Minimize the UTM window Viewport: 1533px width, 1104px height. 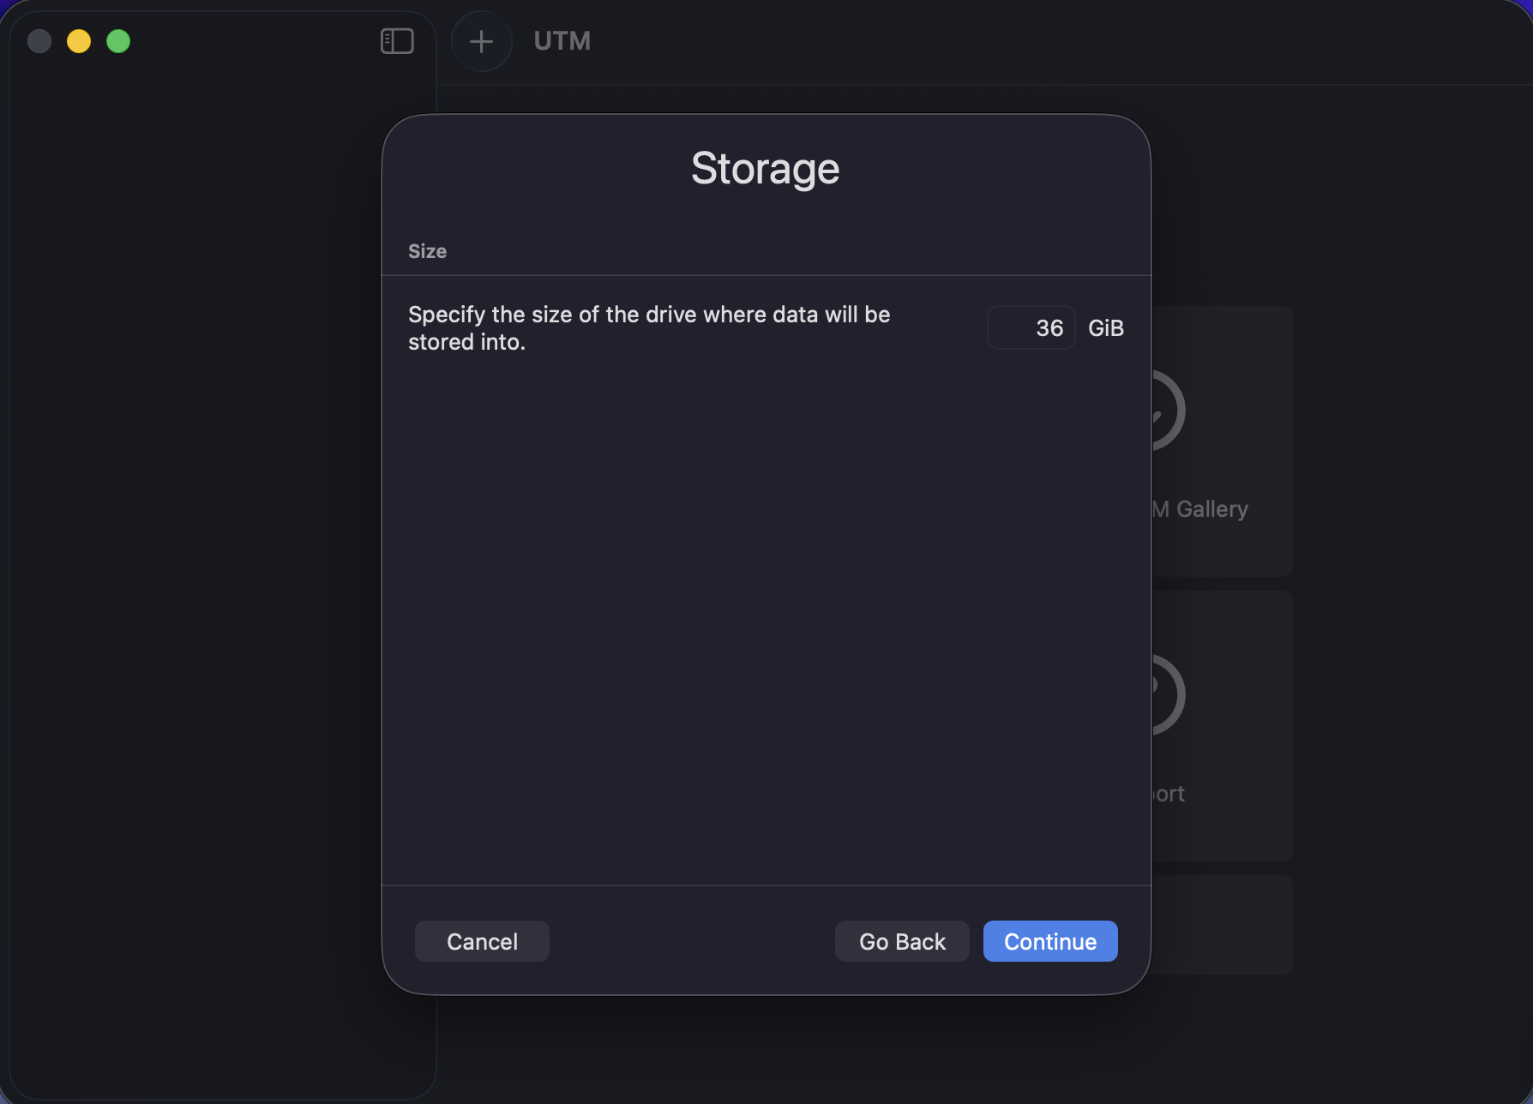point(79,39)
